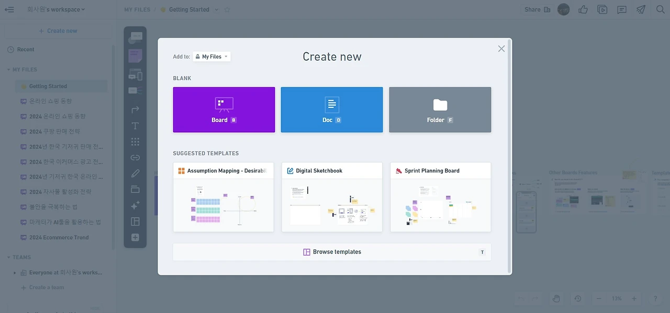Collapse the left sidebar menu icon
This screenshot has width=670, height=313.
[9, 9]
